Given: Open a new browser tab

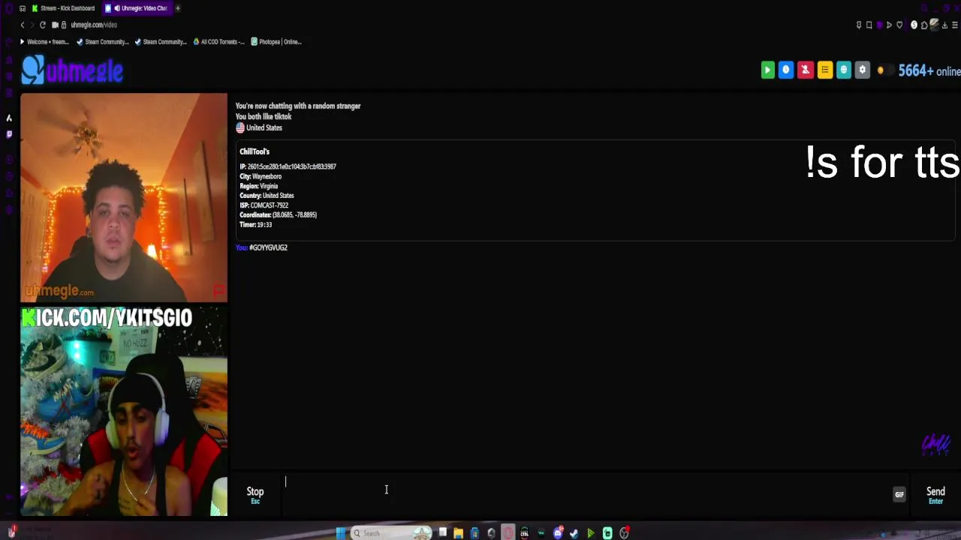Looking at the screenshot, I should point(178,8).
